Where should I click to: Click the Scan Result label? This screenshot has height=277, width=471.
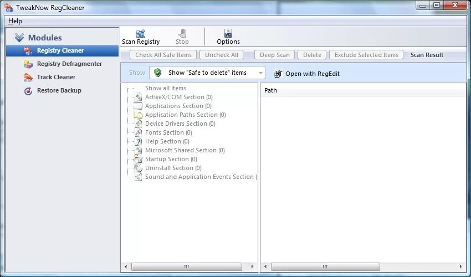click(427, 55)
